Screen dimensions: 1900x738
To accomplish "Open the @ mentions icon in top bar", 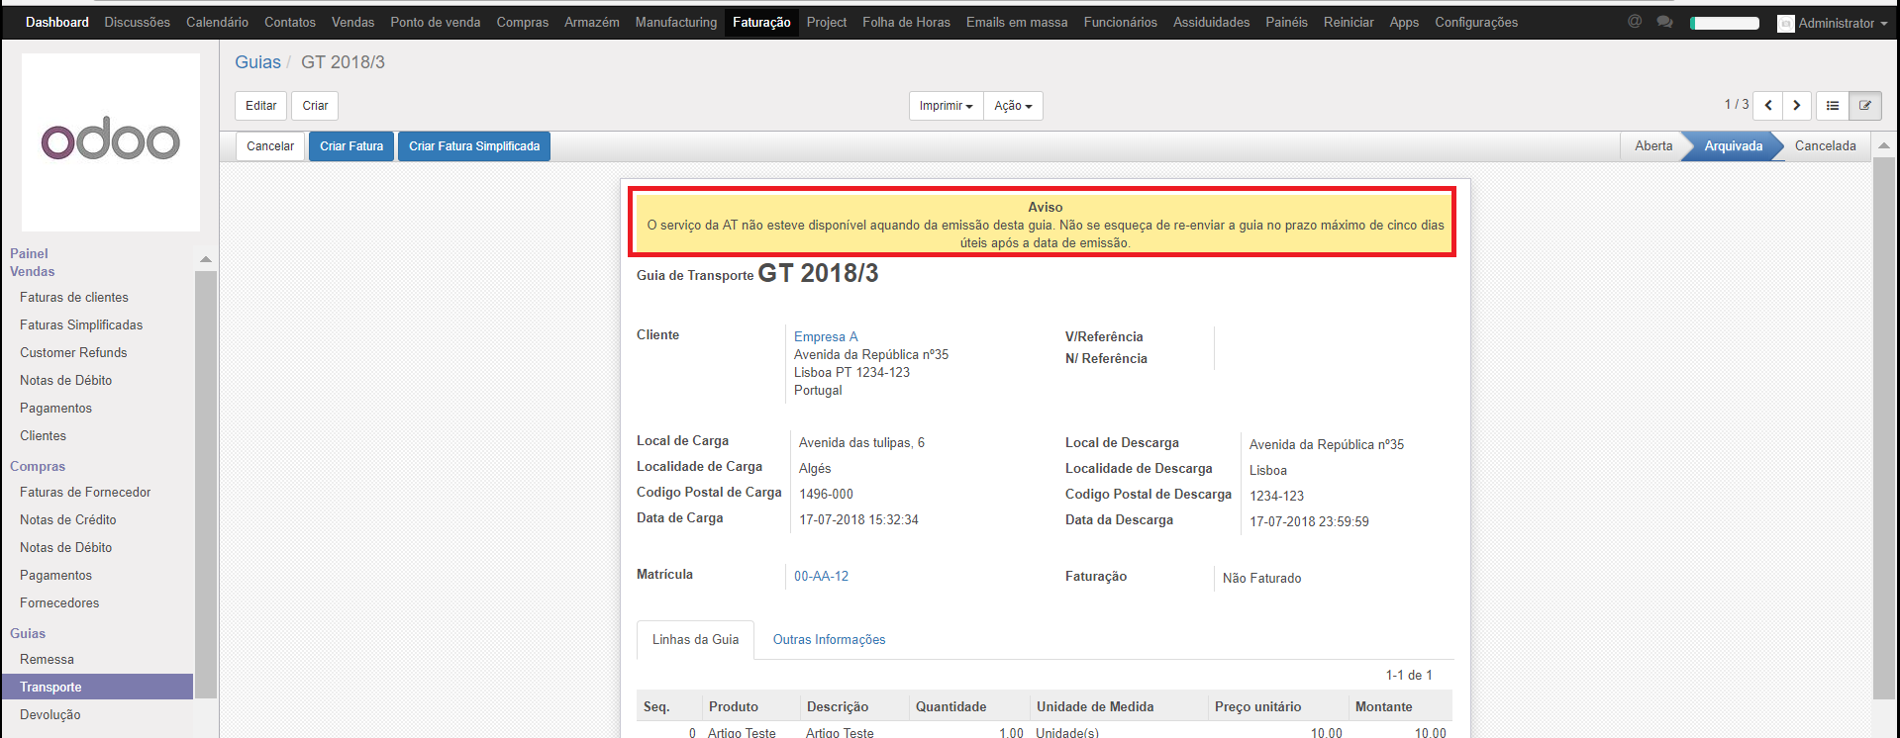I will tap(1635, 22).
